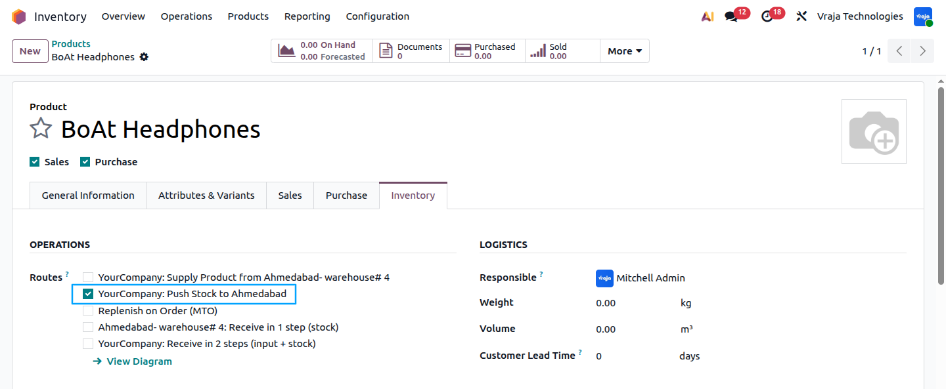This screenshot has height=389, width=946.
Task: Uncheck the Sales checkbox
Action: (x=35, y=162)
